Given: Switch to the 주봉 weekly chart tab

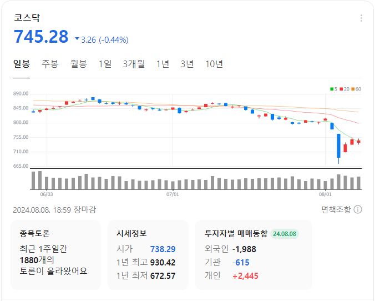Looking at the screenshot, I should click(x=50, y=64).
